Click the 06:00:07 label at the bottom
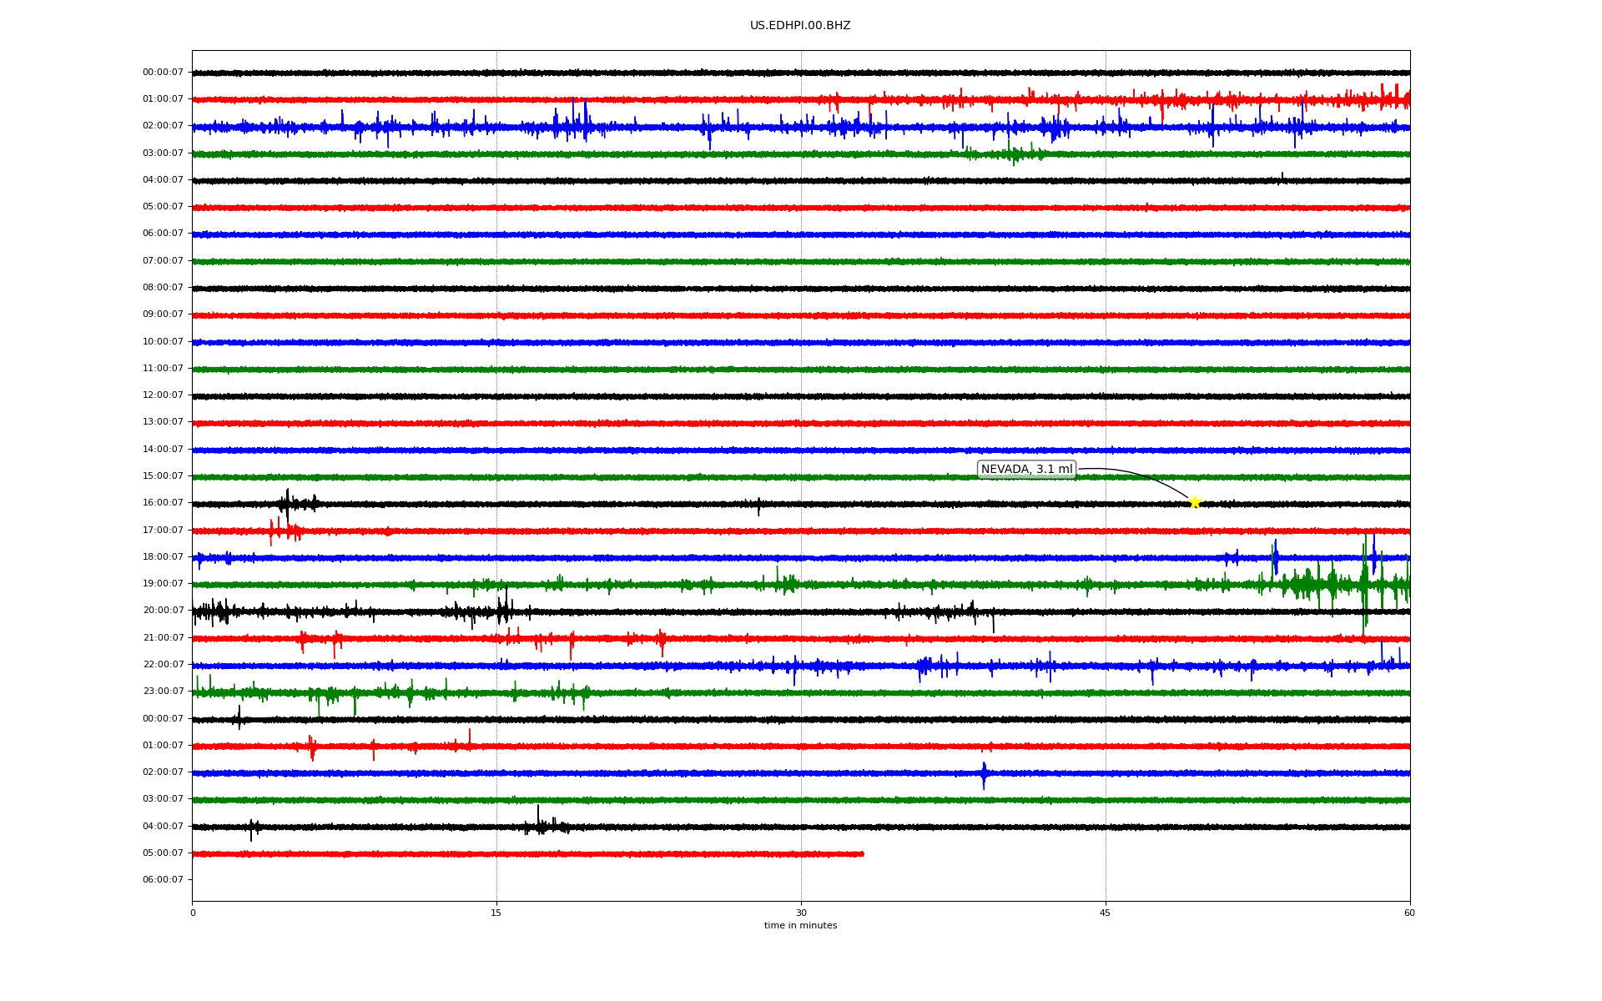Viewport: 1602px width, 1001px height. [x=163, y=880]
